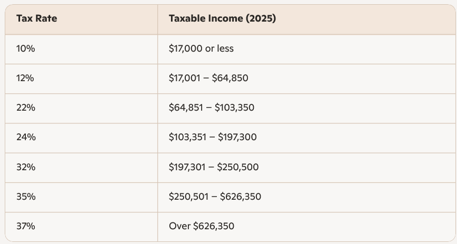Click the $197,301 – $250,500 income range

point(214,167)
